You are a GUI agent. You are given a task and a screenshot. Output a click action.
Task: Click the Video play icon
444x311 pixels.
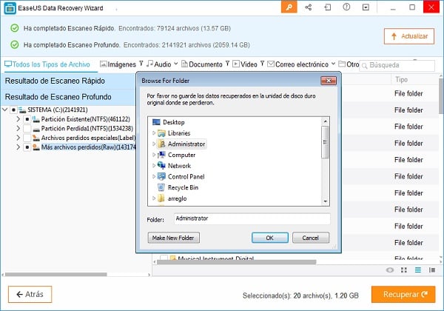click(x=236, y=64)
